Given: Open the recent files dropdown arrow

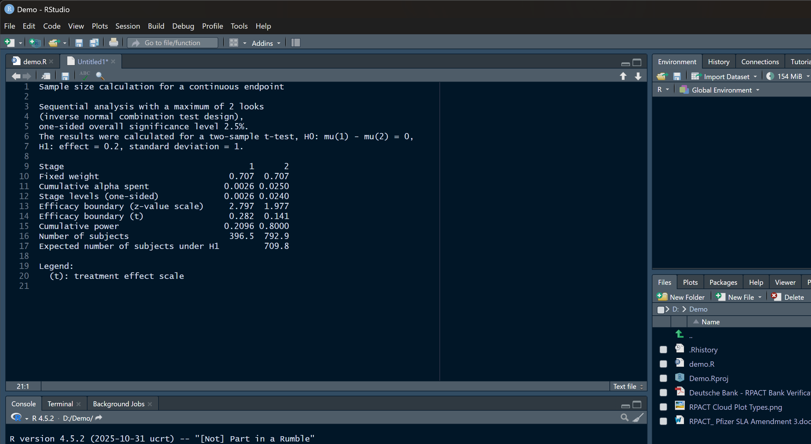Looking at the screenshot, I should (x=64, y=43).
